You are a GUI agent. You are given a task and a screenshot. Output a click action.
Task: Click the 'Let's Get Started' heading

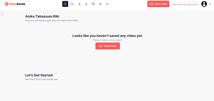click(39, 75)
